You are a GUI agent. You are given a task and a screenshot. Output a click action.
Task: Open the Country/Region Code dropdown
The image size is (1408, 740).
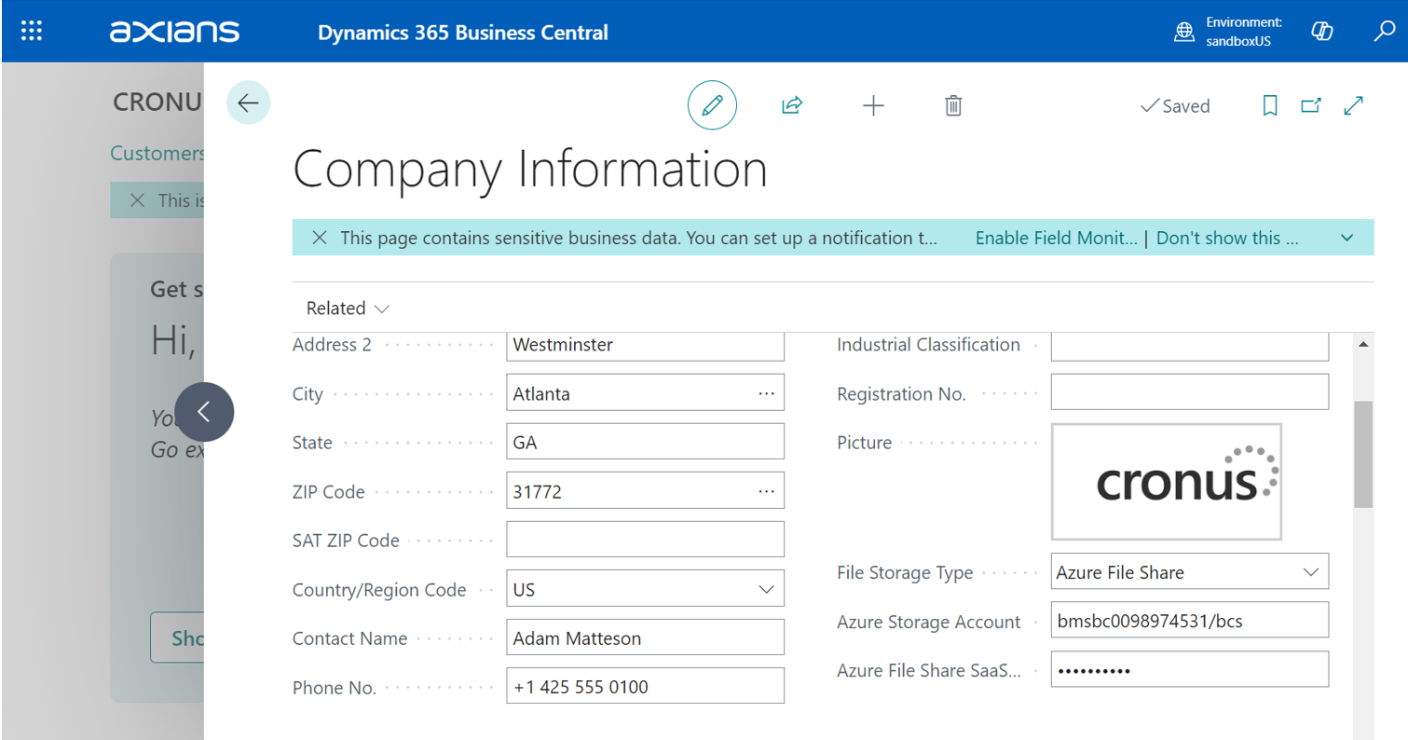pyautogui.click(x=766, y=590)
